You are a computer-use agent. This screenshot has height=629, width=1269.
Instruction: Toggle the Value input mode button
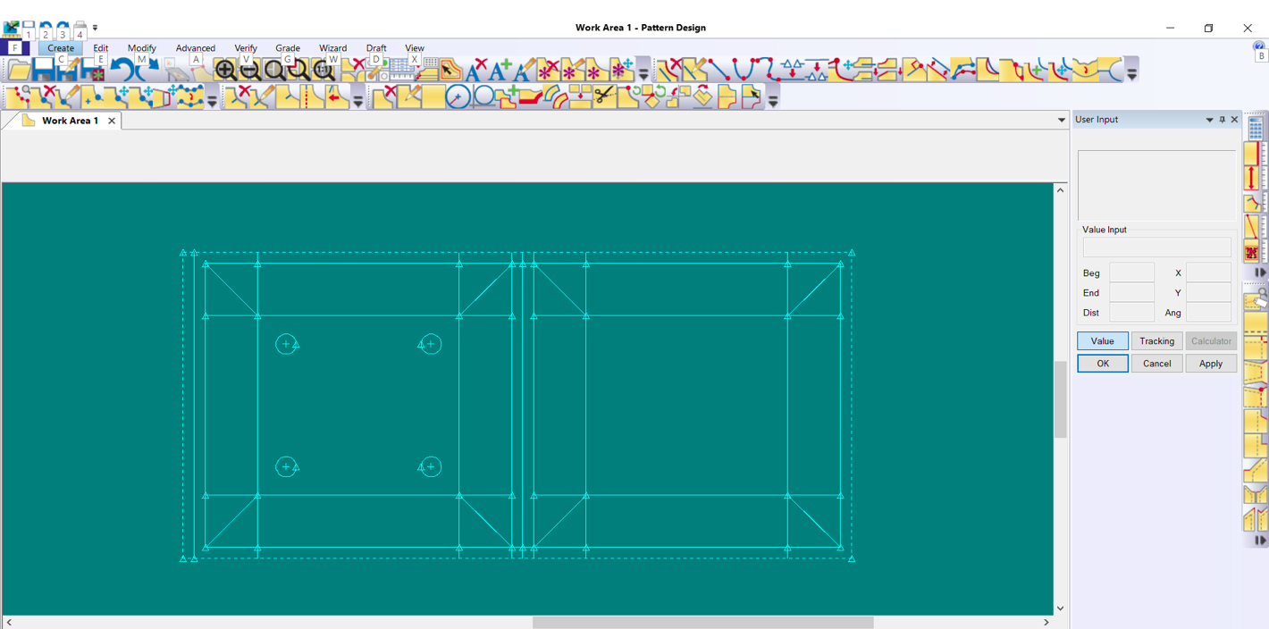click(1102, 341)
